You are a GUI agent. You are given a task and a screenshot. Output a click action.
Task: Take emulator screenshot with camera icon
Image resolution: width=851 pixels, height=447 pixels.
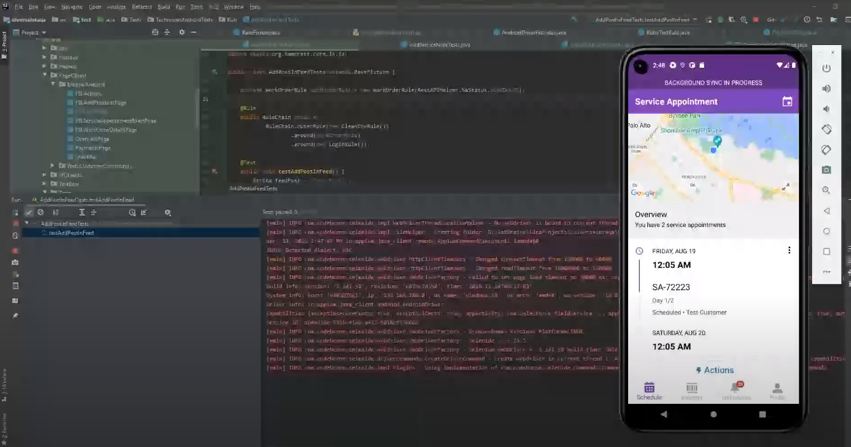(x=826, y=170)
